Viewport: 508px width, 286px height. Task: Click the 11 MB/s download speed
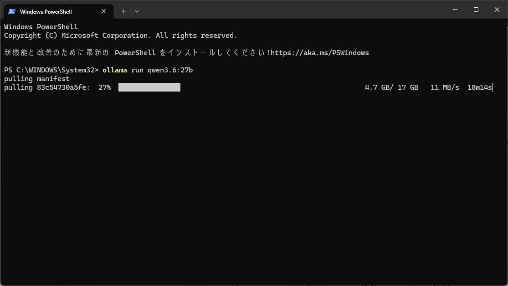pyautogui.click(x=445, y=87)
